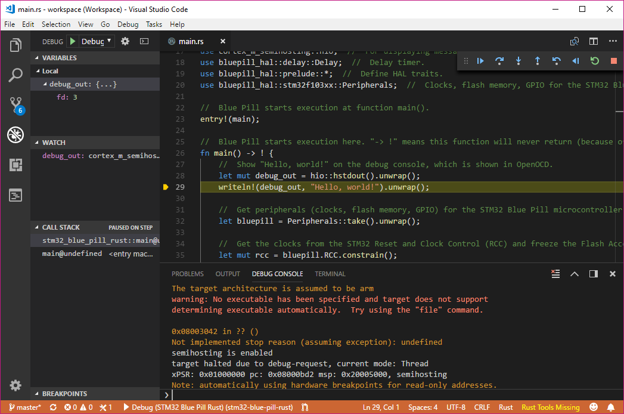
Task: Click the master branch in status bar
Action: [25, 407]
